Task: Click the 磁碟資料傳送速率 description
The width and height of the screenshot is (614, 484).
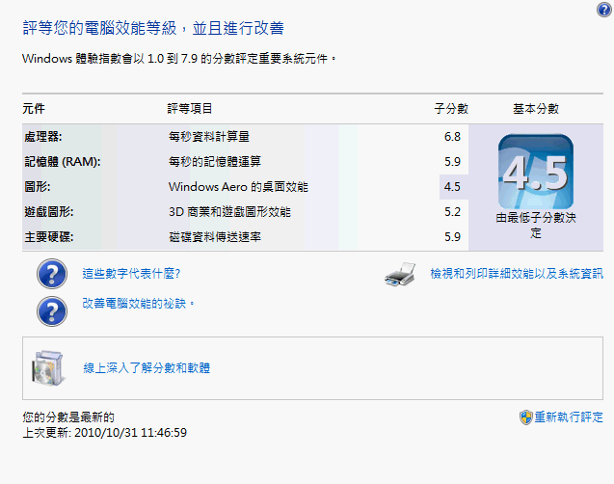Action: click(x=215, y=237)
